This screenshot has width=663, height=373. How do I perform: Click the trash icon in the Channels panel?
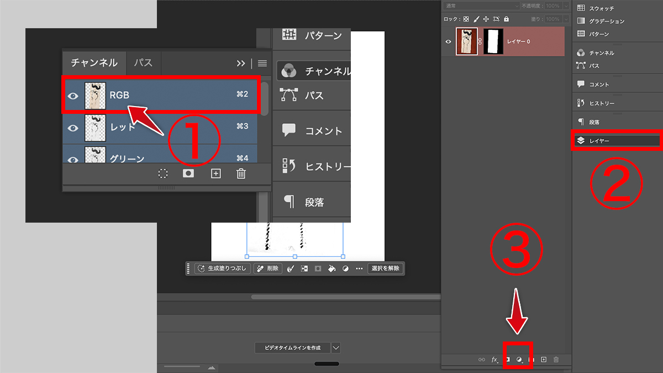point(241,174)
